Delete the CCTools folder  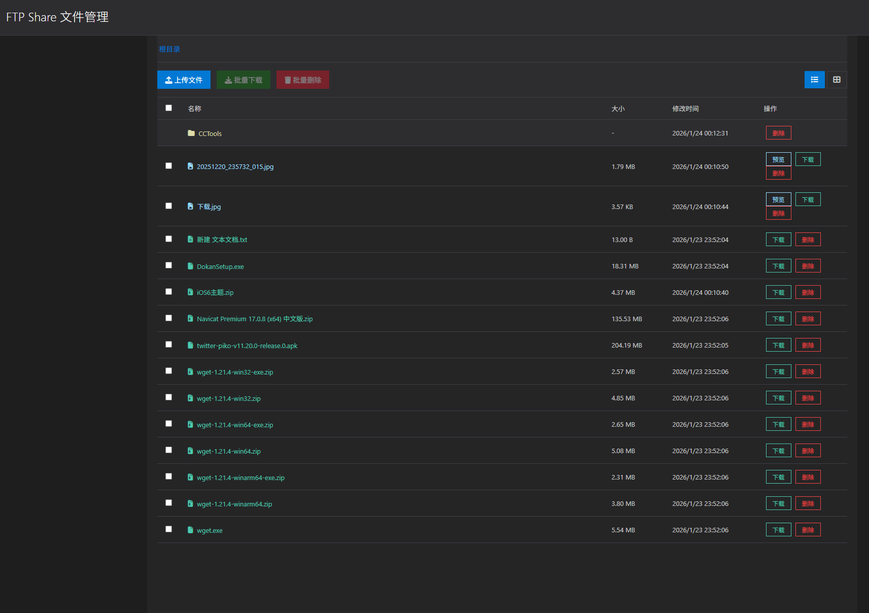(x=778, y=133)
